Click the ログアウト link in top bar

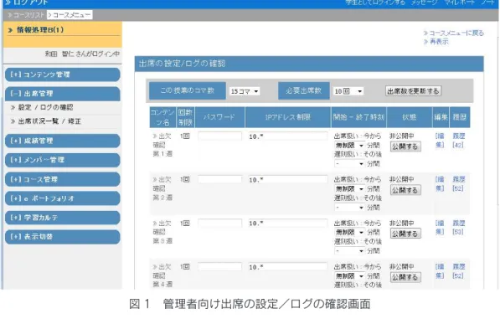click(27, 3)
